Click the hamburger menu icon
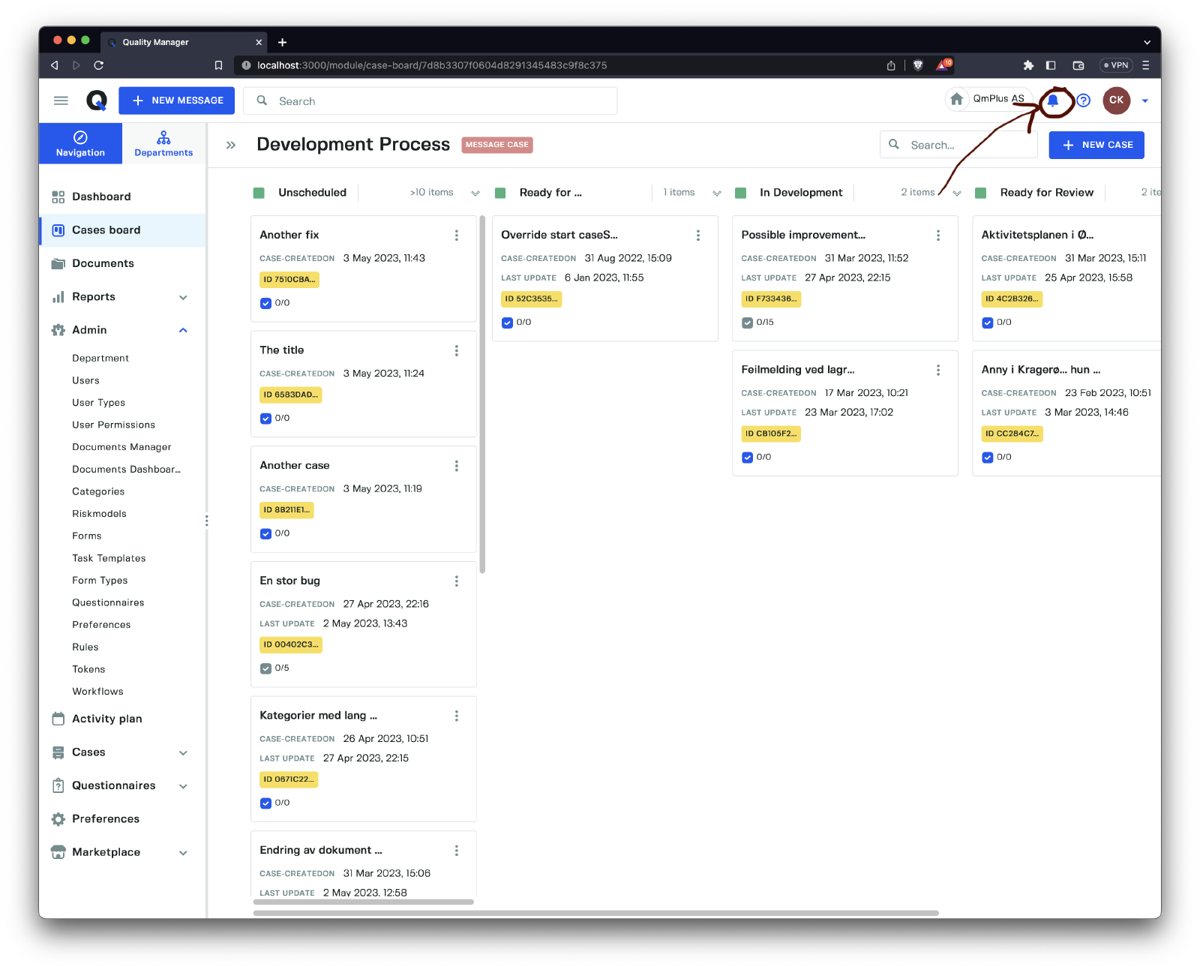The image size is (1200, 970). click(61, 101)
